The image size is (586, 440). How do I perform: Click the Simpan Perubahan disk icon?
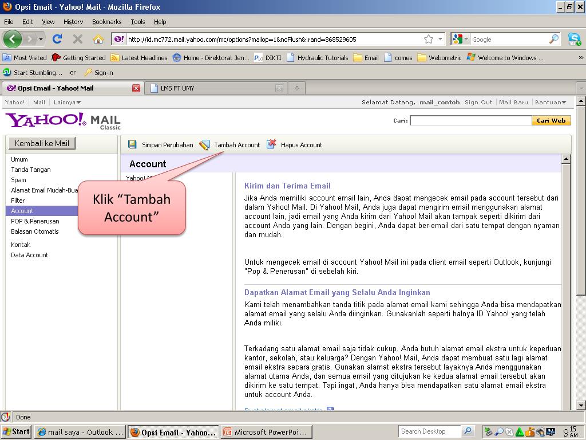(x=132, y=144)
